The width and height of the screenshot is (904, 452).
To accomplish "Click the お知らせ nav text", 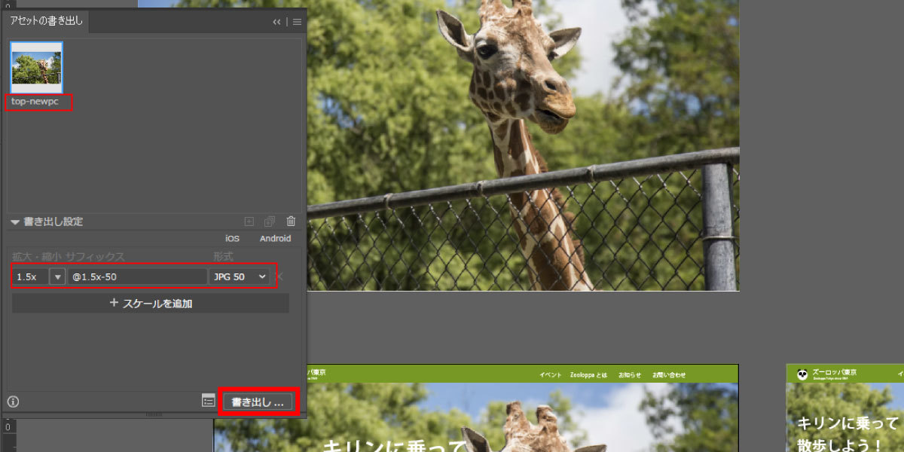I will [x=630, y=374].
